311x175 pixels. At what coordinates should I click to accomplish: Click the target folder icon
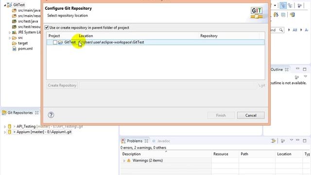tap(14, 43)
